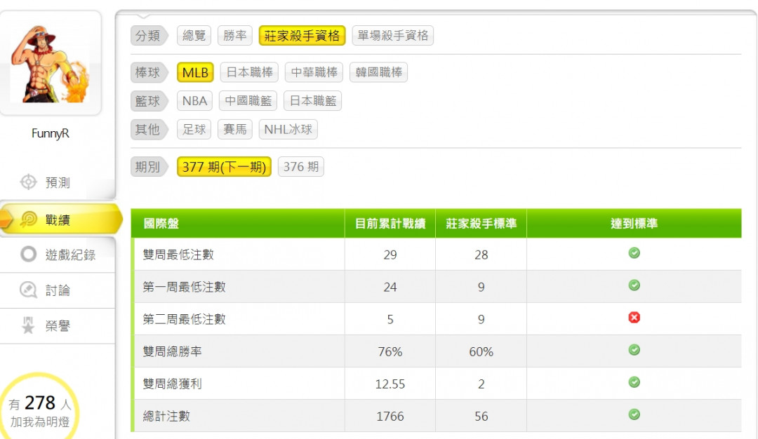Click the 雙周最低注數 row label
Image resolution: width=758 pixels, height=439 pixels.
pos(178,255)
